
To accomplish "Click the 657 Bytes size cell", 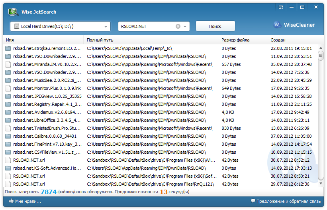I will [x=231, y=64].
